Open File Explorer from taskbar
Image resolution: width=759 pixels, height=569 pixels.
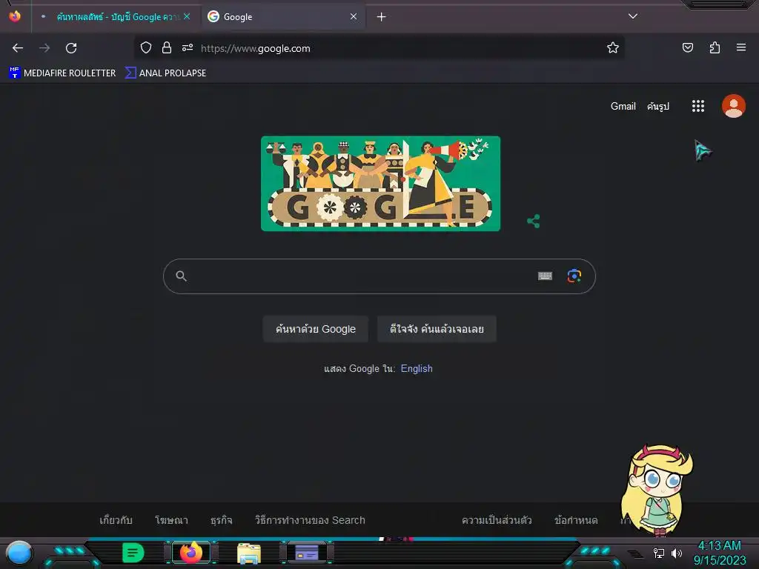click(x=249, y=553)
